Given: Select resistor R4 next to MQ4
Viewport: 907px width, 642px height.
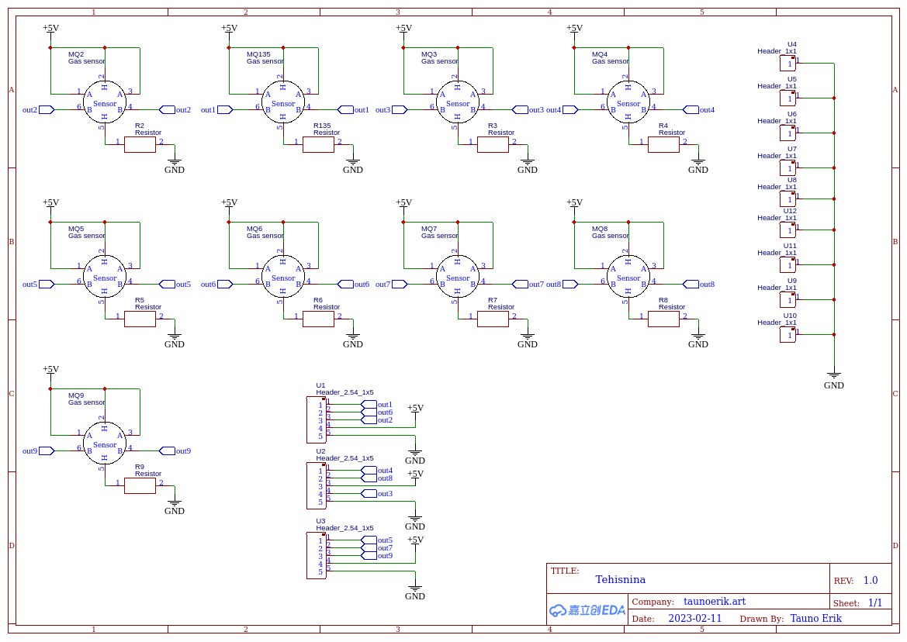Looking at the screenshot, I should (x=663, y=145).
